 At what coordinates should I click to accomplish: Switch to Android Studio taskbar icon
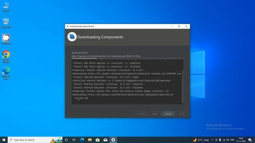[x=113, y=140]
